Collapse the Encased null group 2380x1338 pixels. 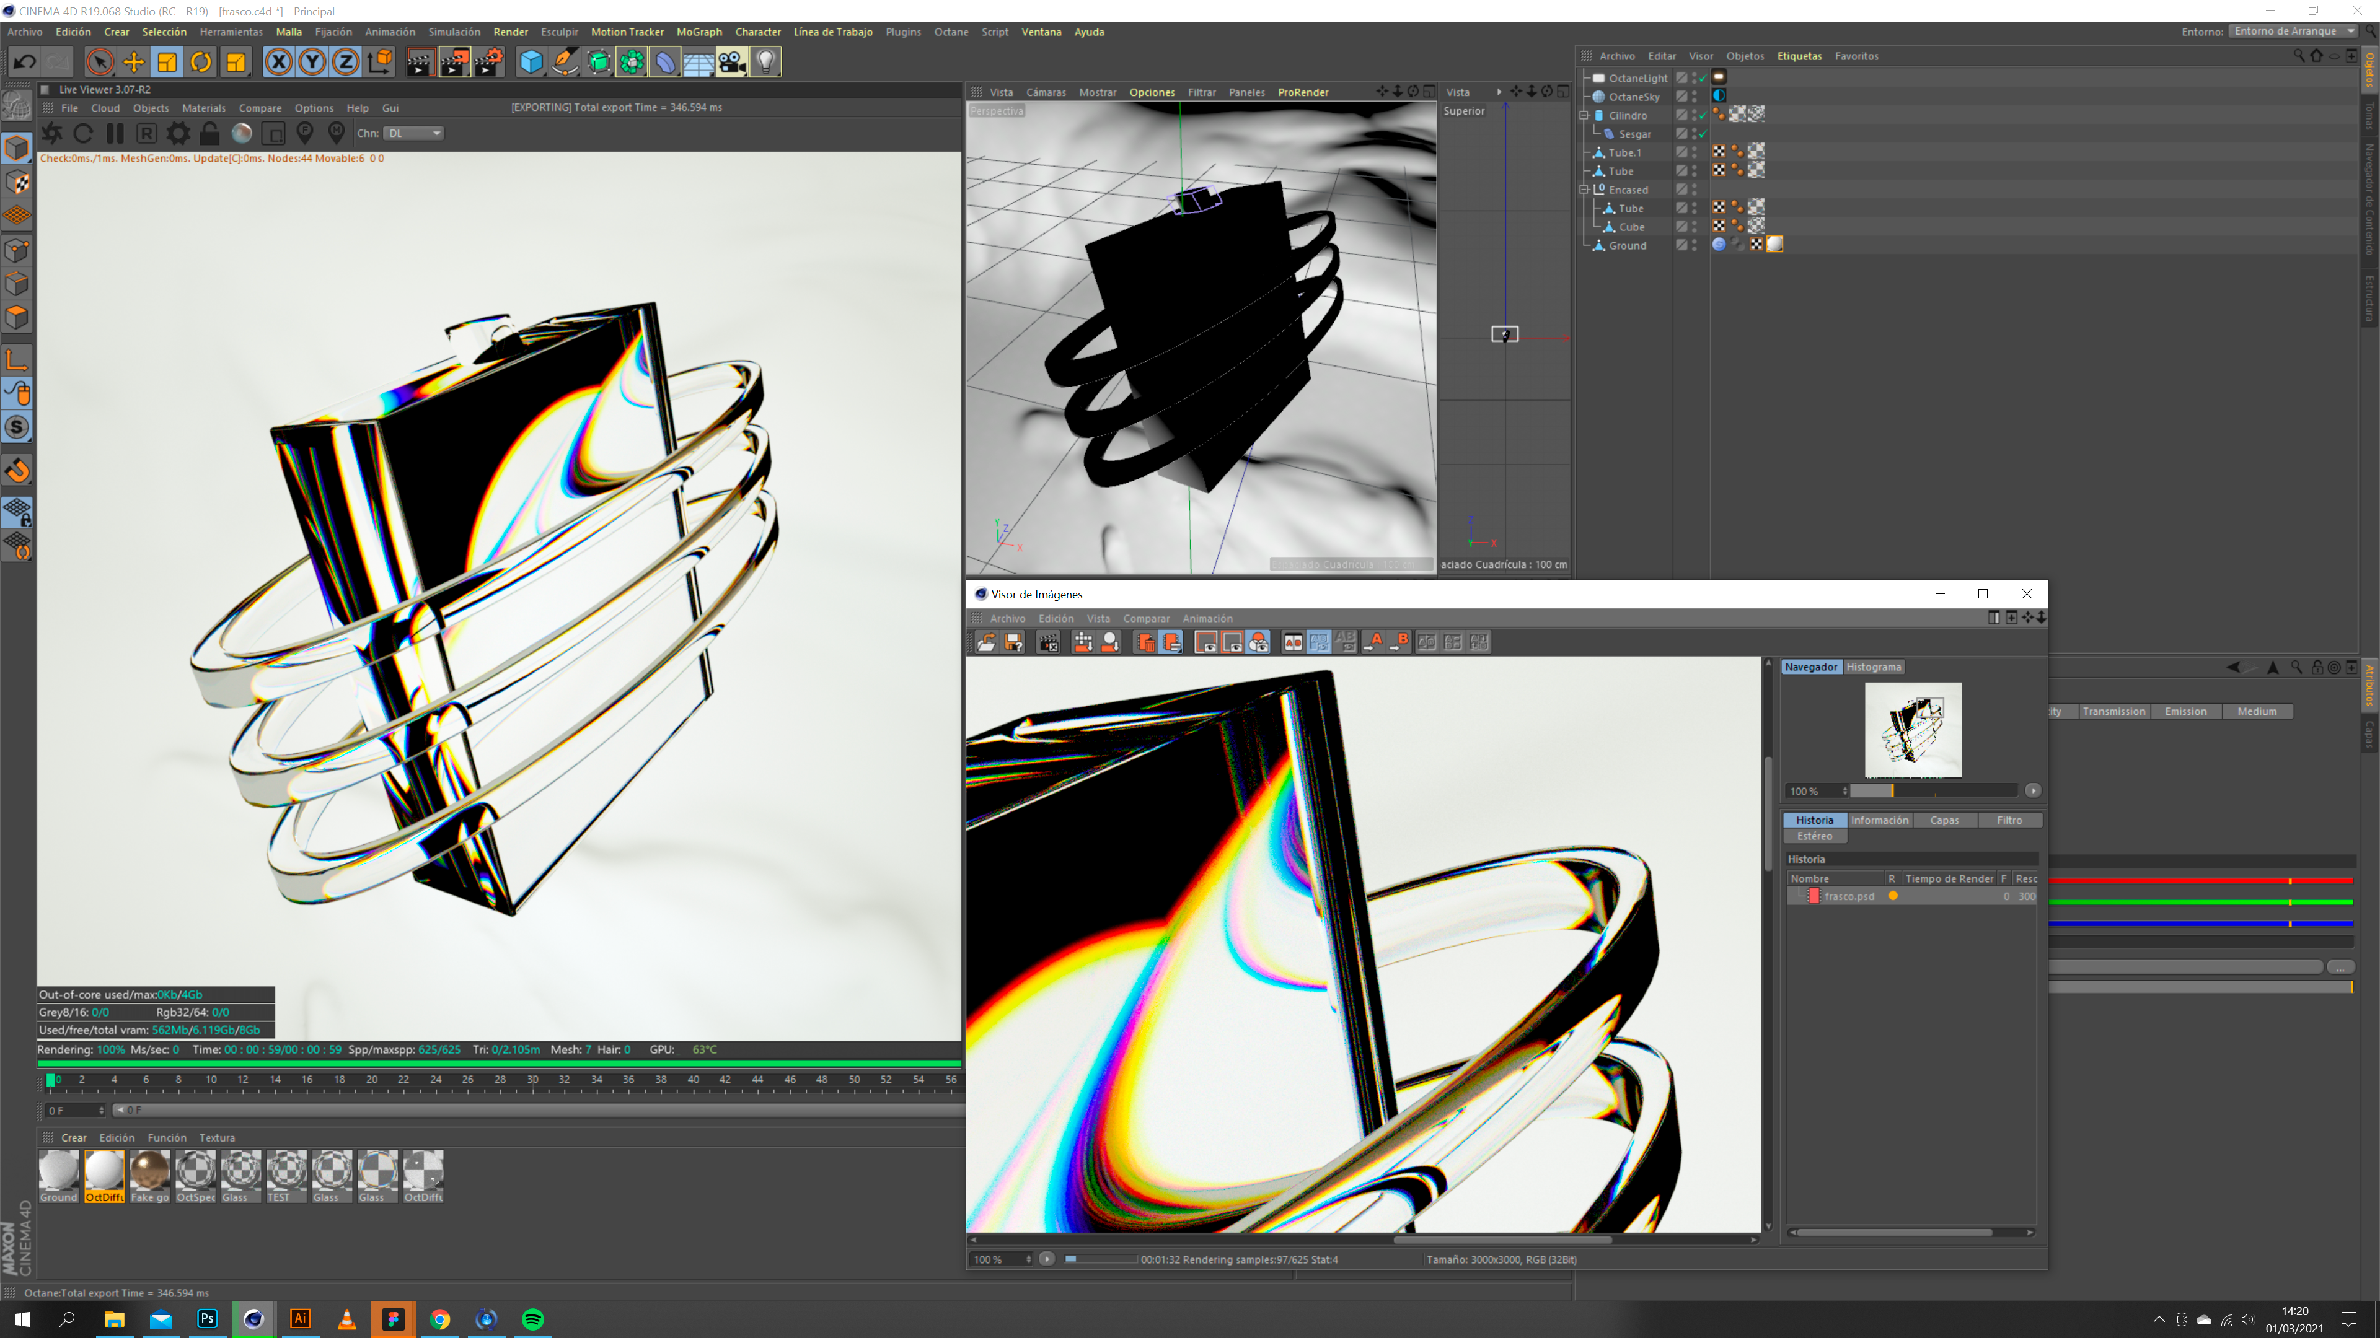pyautogui.click(x=1584, y=190)
